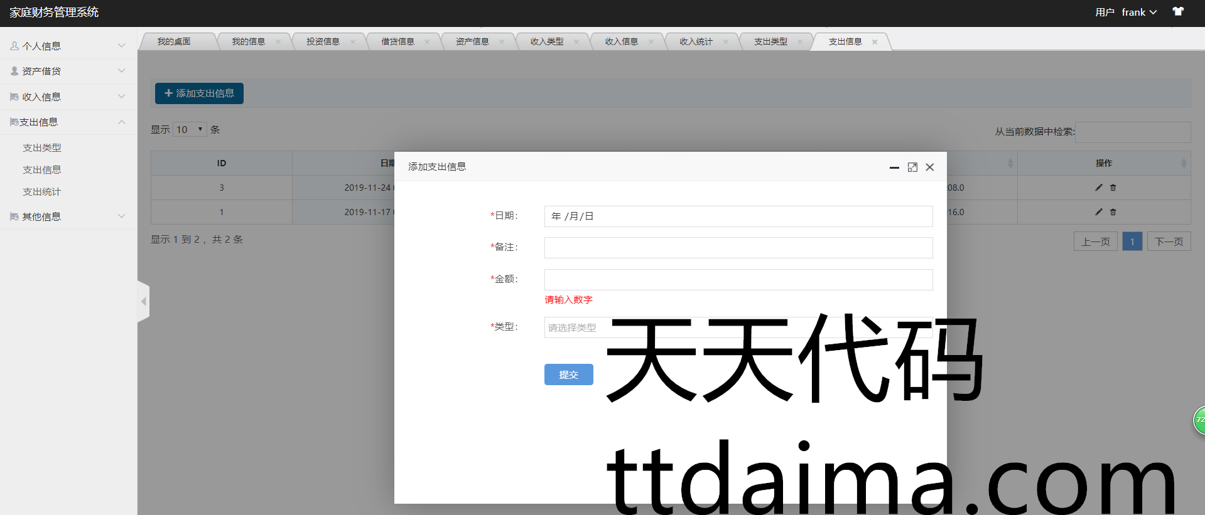
Task: Maximize the 添加支出信息 dialog
Action: point(912,167)
